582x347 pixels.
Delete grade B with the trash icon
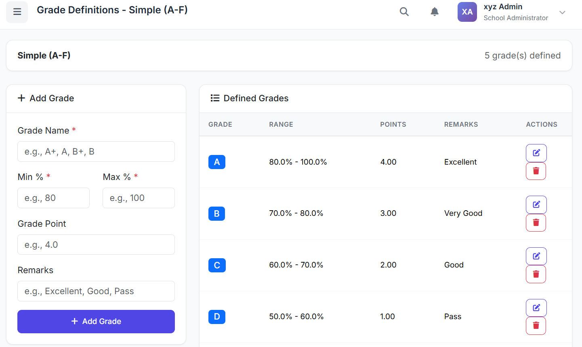tap(536, 222)
